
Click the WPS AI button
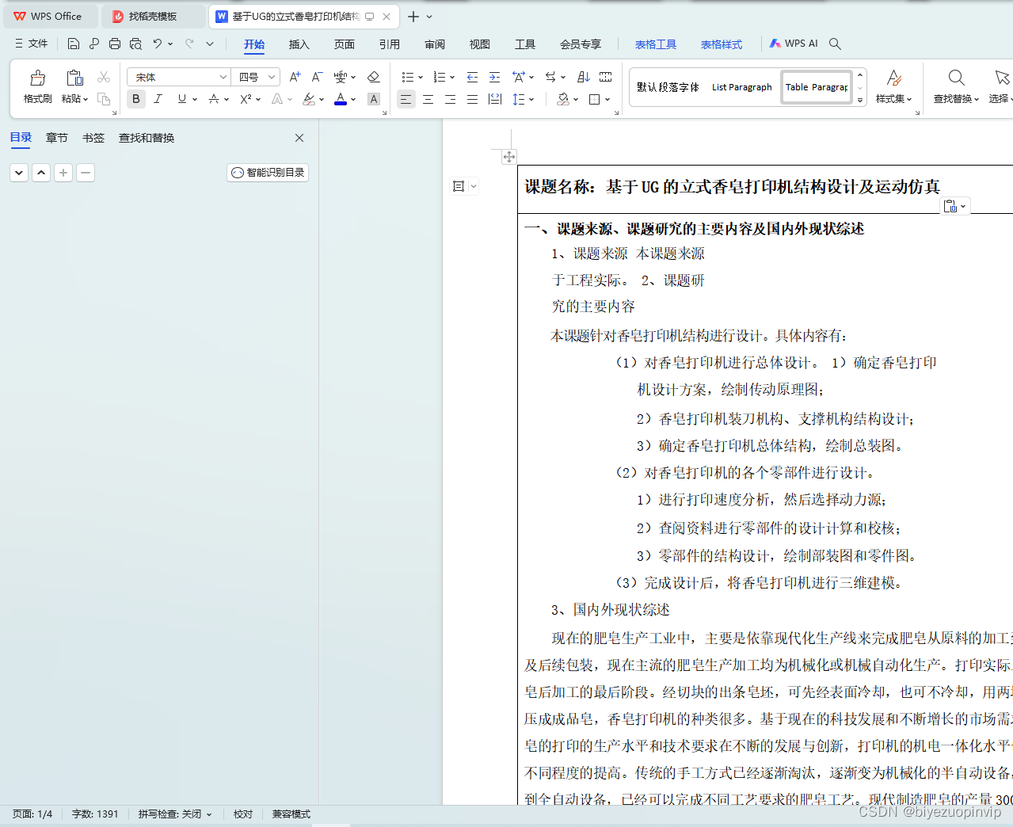794,44
